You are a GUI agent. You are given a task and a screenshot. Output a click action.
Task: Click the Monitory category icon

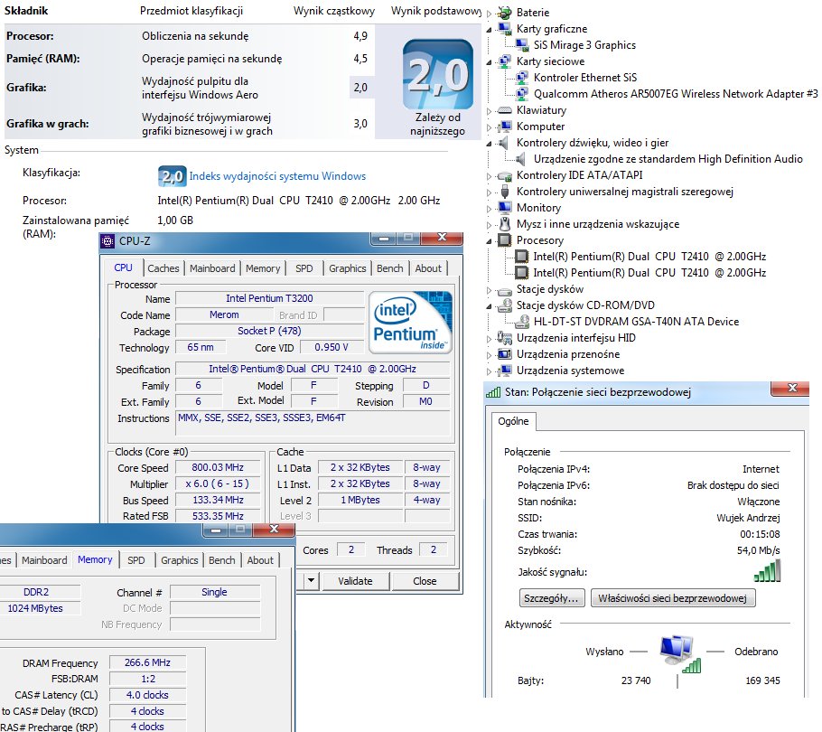click(504, 207)
